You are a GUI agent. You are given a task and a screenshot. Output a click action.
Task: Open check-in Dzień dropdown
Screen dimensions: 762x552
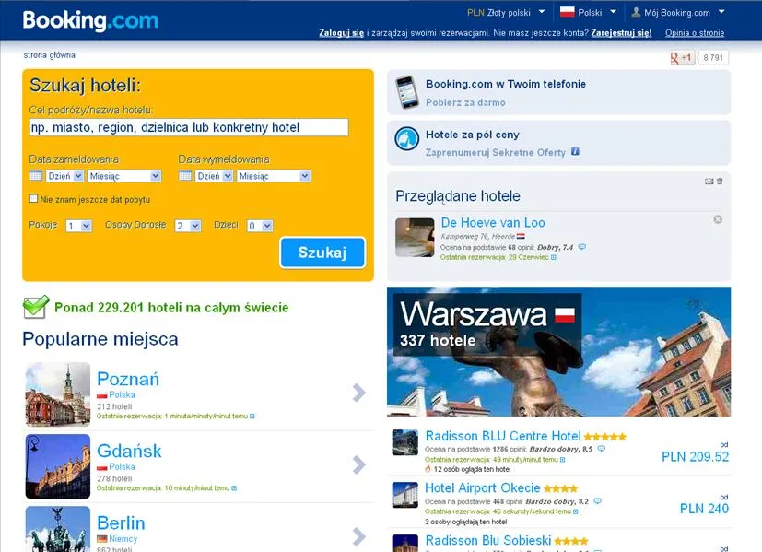click(65, 176)
